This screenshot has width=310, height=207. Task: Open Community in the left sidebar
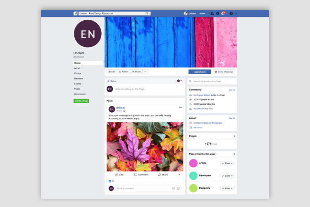click(x=80, y=94)
